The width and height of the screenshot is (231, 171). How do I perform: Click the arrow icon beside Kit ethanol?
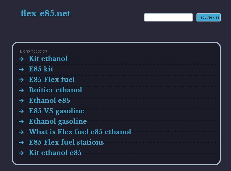[x=21, y=59]
